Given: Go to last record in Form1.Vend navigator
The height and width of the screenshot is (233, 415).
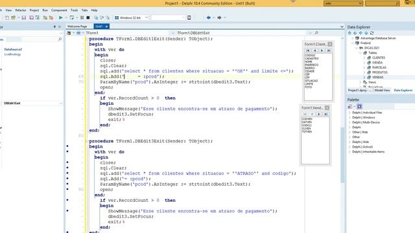Looking at the screenshot, I should coord(326,114).
